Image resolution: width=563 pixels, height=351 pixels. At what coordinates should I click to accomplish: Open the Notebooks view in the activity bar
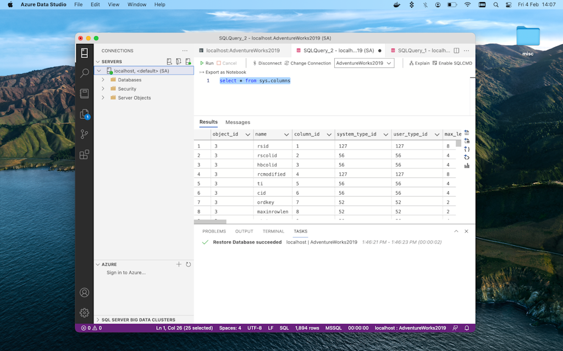coord(84,93)
